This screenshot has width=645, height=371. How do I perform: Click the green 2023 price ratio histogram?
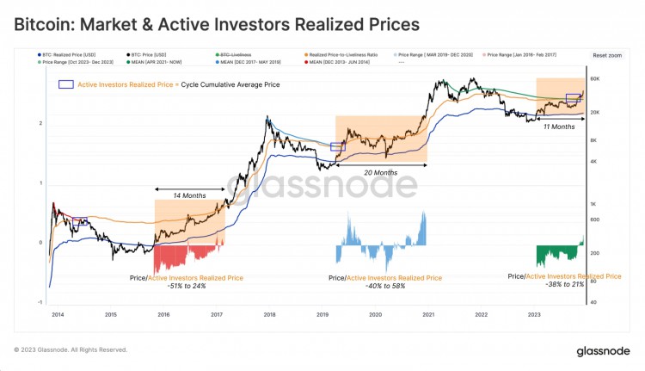560,253
